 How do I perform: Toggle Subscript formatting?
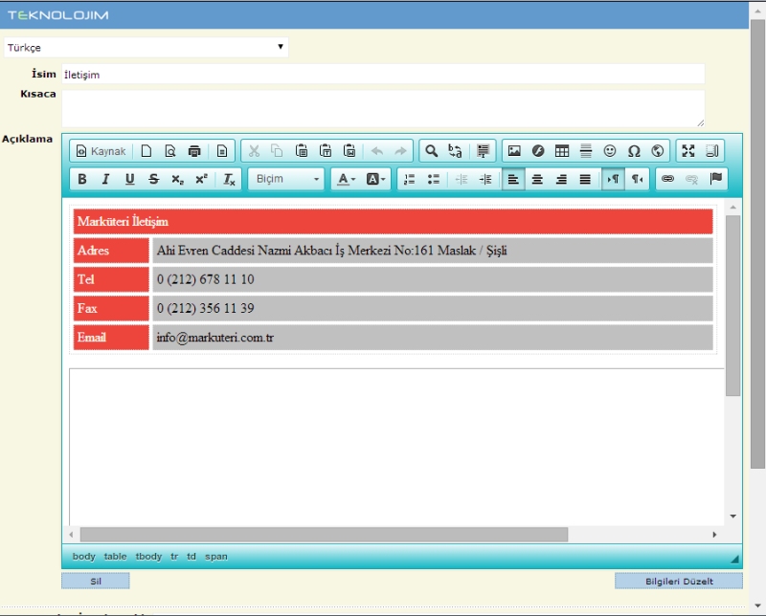click(x=177, y=179)
